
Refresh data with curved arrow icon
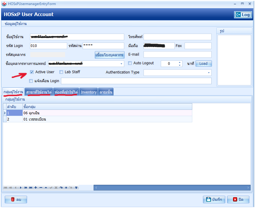point(61,188)
